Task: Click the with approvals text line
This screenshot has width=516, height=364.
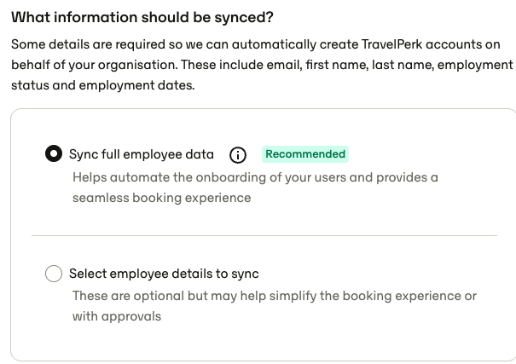Action: 117,316
